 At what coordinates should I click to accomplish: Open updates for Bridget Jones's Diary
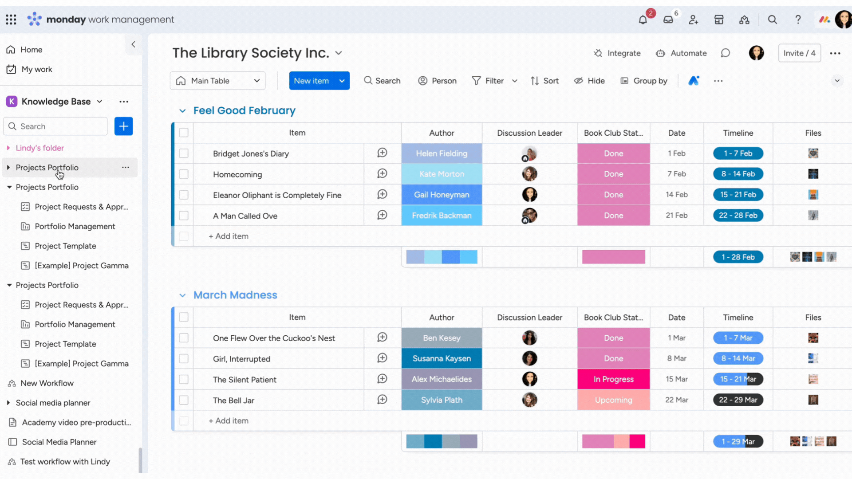(382, 153)
